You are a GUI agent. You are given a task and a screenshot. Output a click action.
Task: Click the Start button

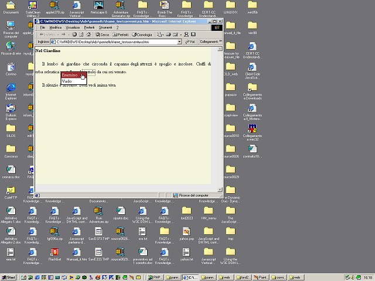point(8,277)
